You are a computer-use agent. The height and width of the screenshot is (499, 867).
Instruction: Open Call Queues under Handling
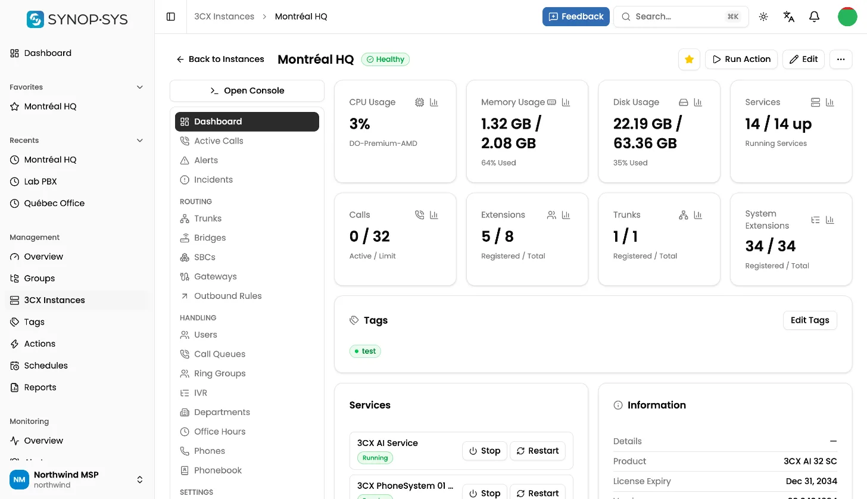tap(247, 354)
